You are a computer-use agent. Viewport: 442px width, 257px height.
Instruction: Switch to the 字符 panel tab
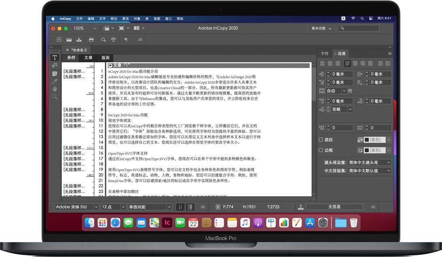(324, 54)
